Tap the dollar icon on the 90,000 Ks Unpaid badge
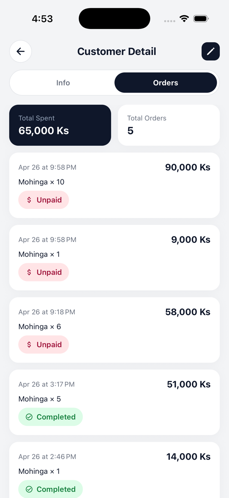This screenshot has width=229, height=498. (x=29, y=199)
